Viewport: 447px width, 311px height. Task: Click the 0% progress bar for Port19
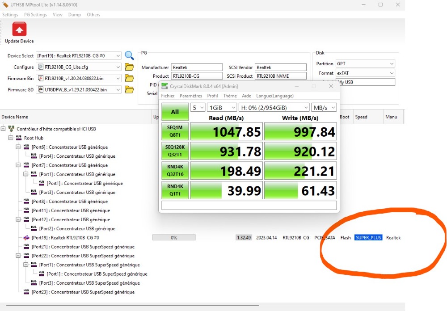click(174, 238)
